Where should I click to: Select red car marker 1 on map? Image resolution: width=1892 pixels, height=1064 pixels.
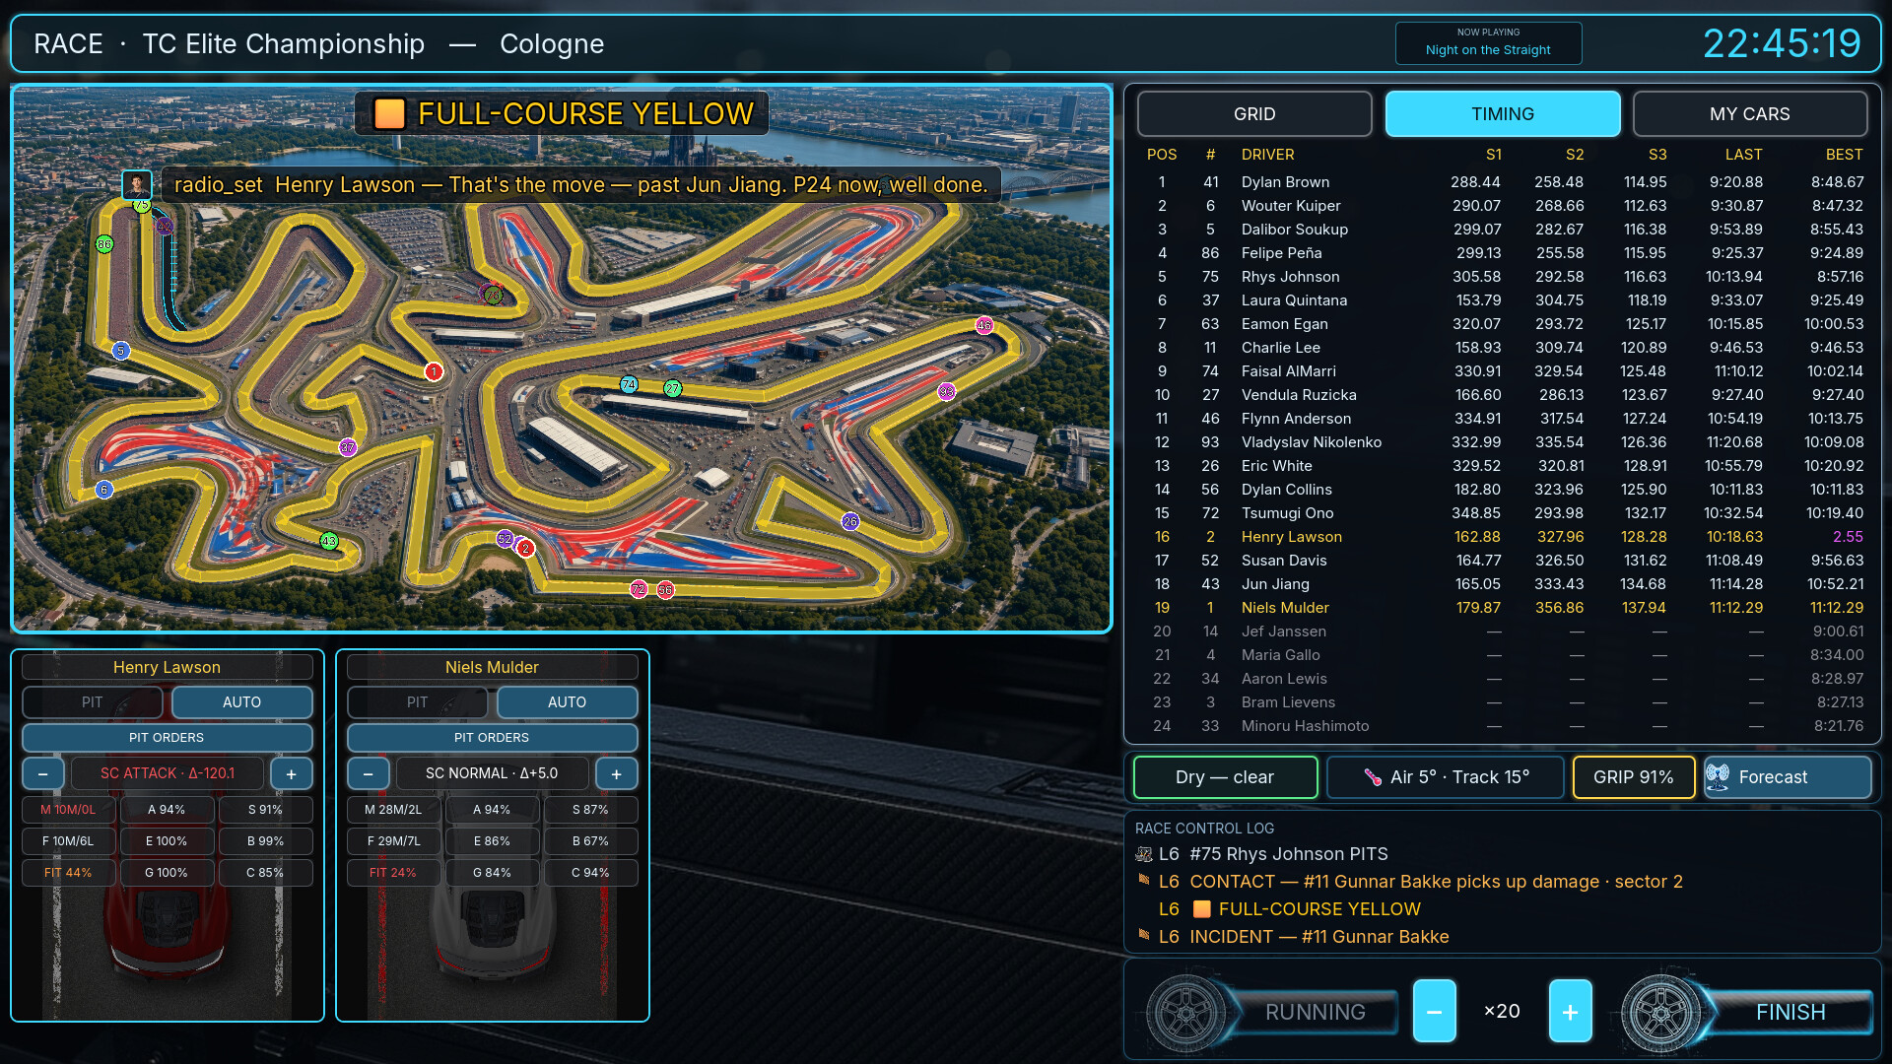[434, 371]
